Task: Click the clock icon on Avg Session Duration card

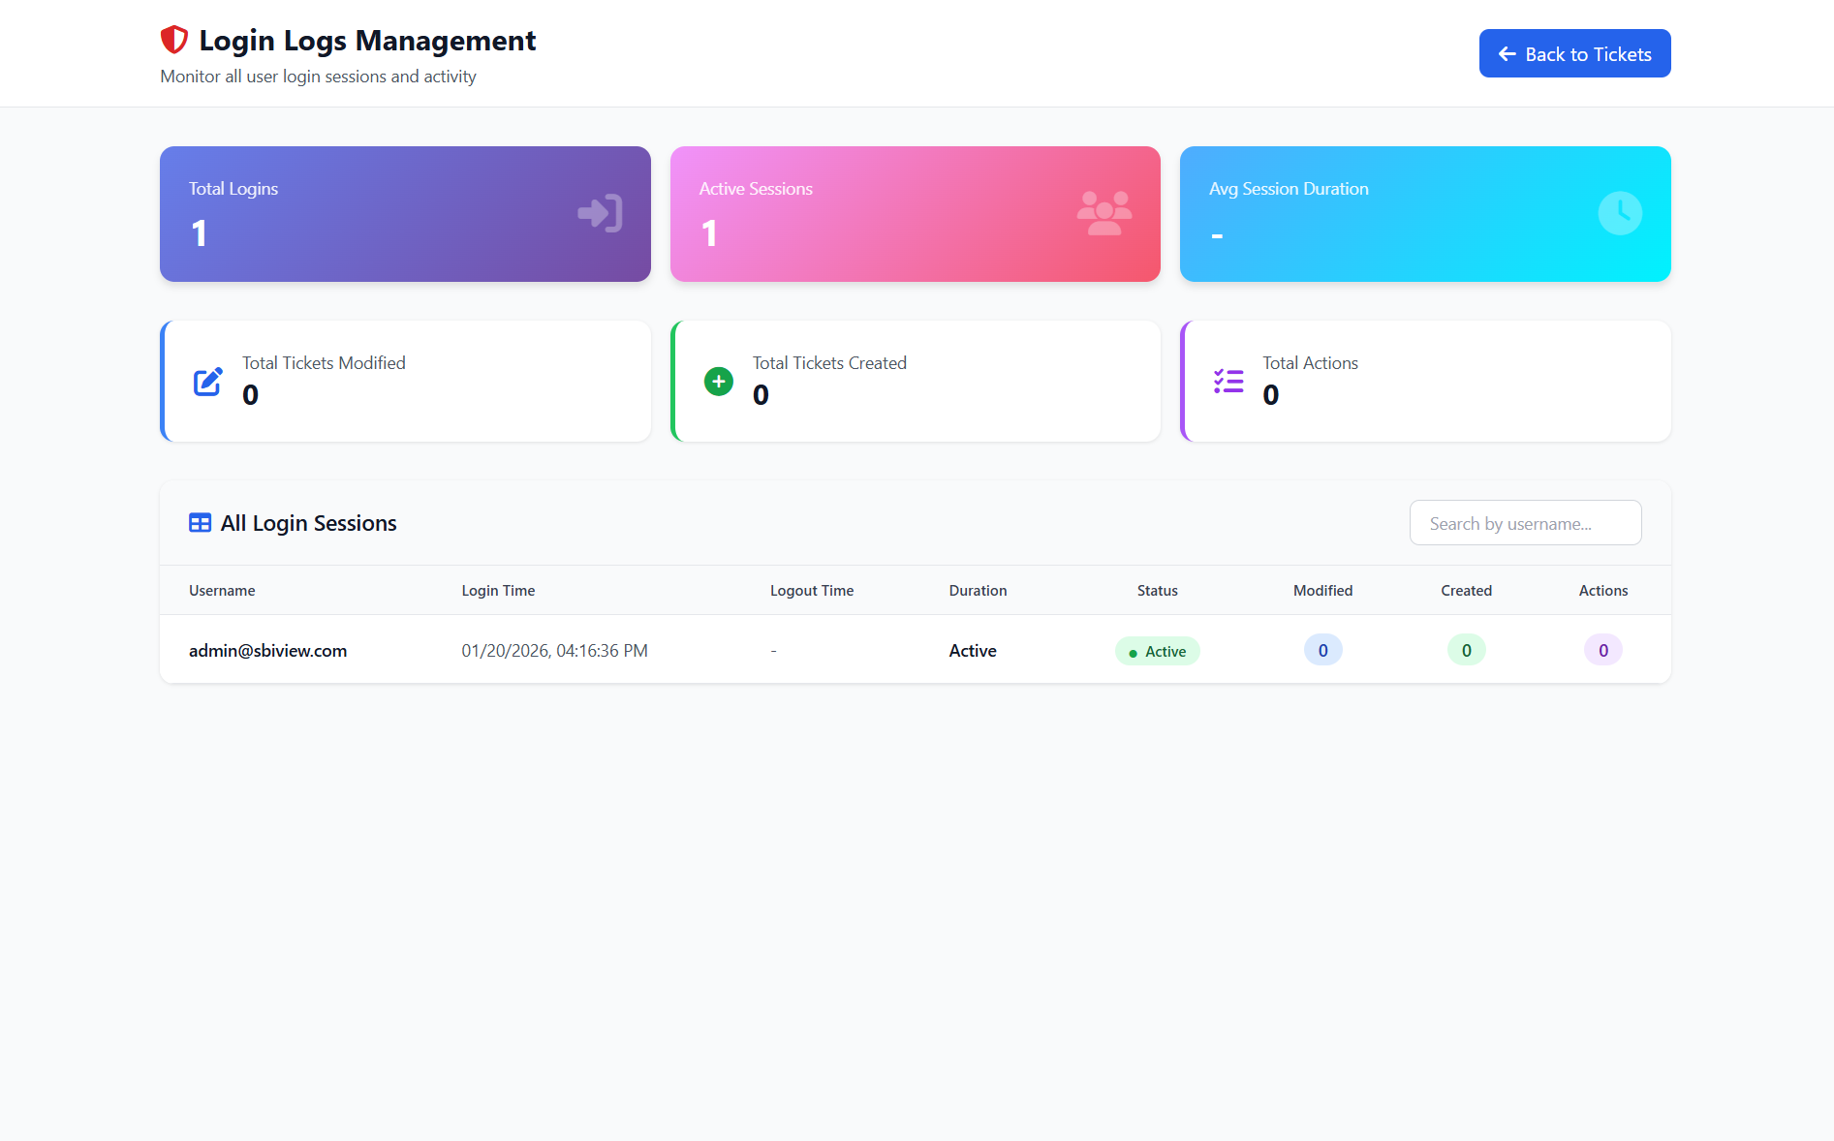Action: click(x=1621, y=213)
